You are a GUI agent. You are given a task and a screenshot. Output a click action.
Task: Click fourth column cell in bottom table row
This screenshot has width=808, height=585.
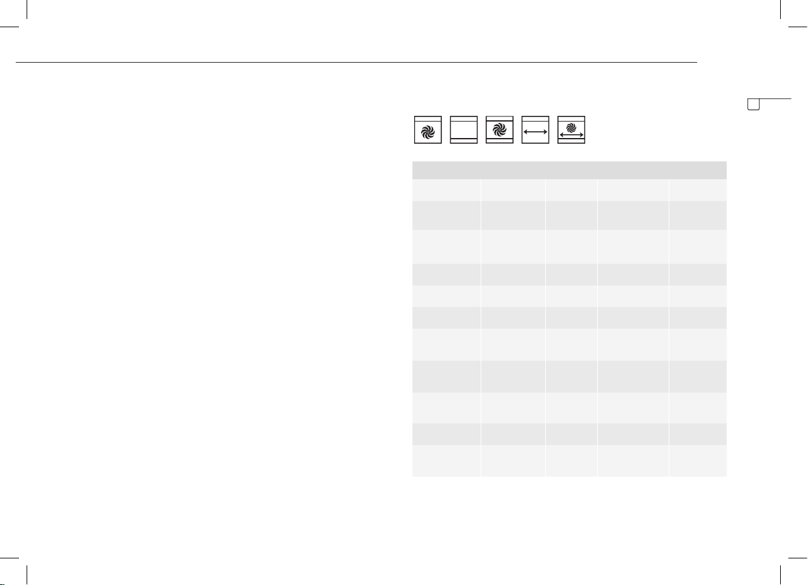(633, 461)
